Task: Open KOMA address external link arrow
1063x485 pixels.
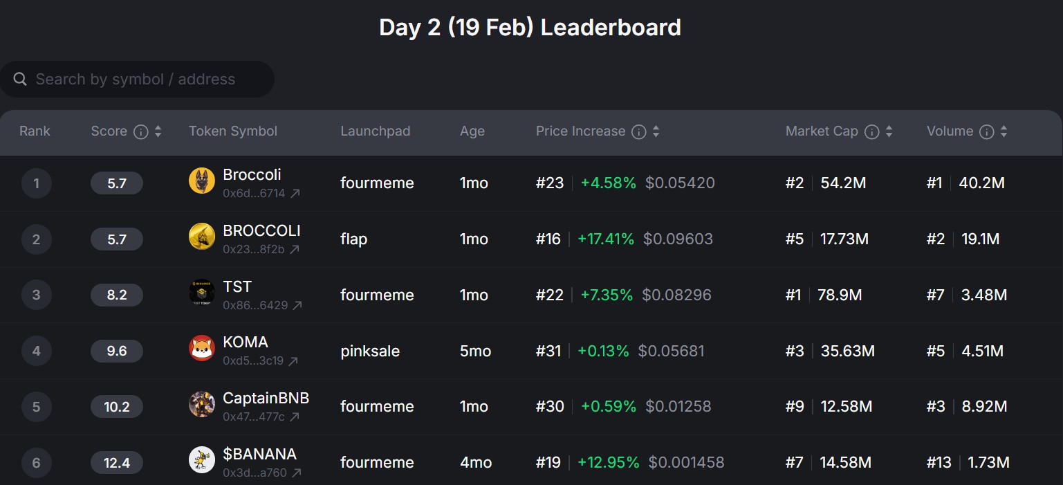Action: pyautogui.click(x=293, y=361)
